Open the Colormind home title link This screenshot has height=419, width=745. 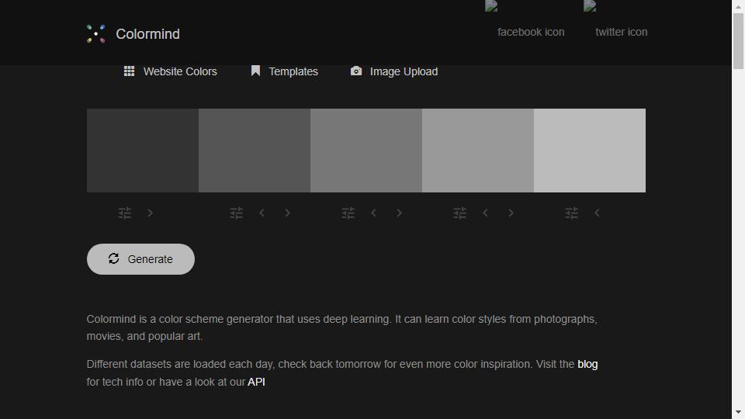click(x=147, y=33)
